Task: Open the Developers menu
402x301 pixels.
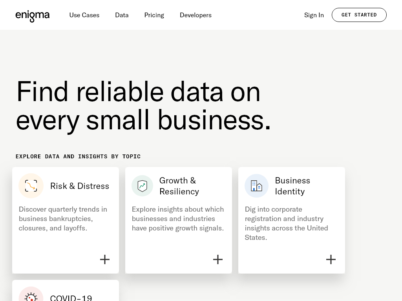Action: point(196,15)
